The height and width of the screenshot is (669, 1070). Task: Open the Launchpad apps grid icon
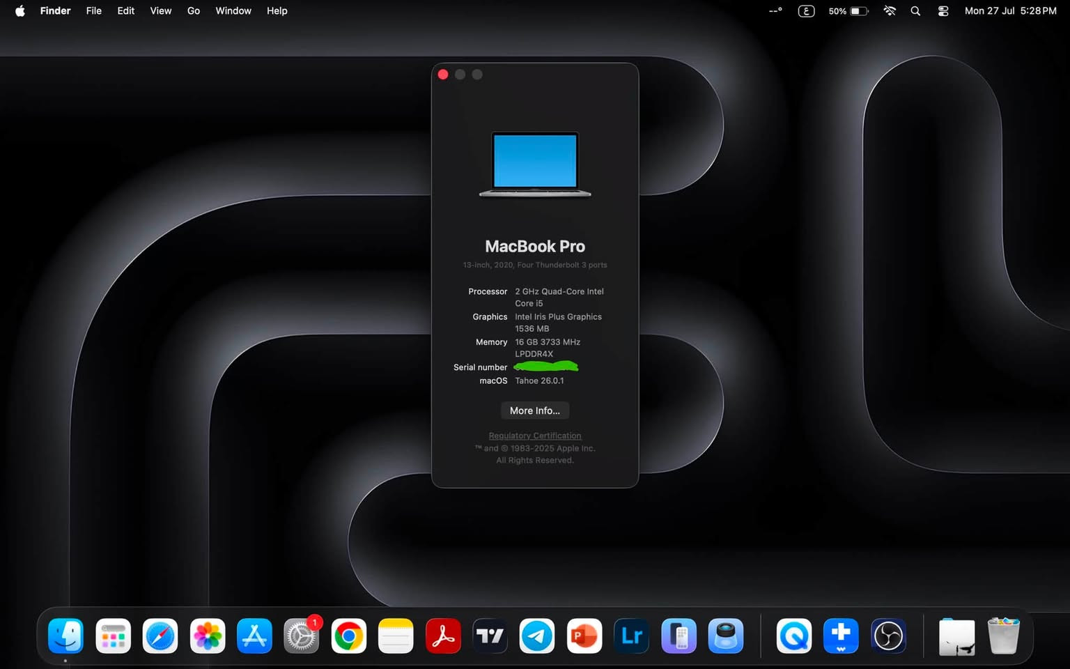pos(113,636)
